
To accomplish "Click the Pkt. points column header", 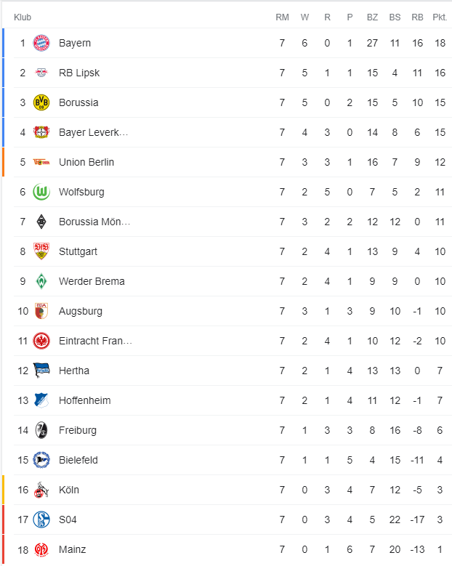I will coord(440,17).
